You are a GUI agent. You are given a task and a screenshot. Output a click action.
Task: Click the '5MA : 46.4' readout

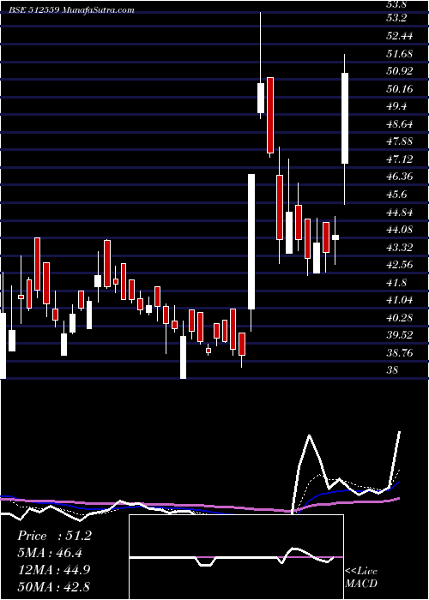pyautogui.click(x=50, y=553)
